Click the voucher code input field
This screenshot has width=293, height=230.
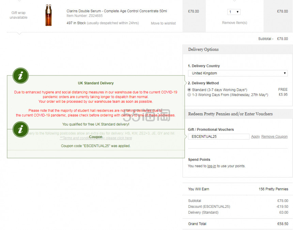(219, 136)
